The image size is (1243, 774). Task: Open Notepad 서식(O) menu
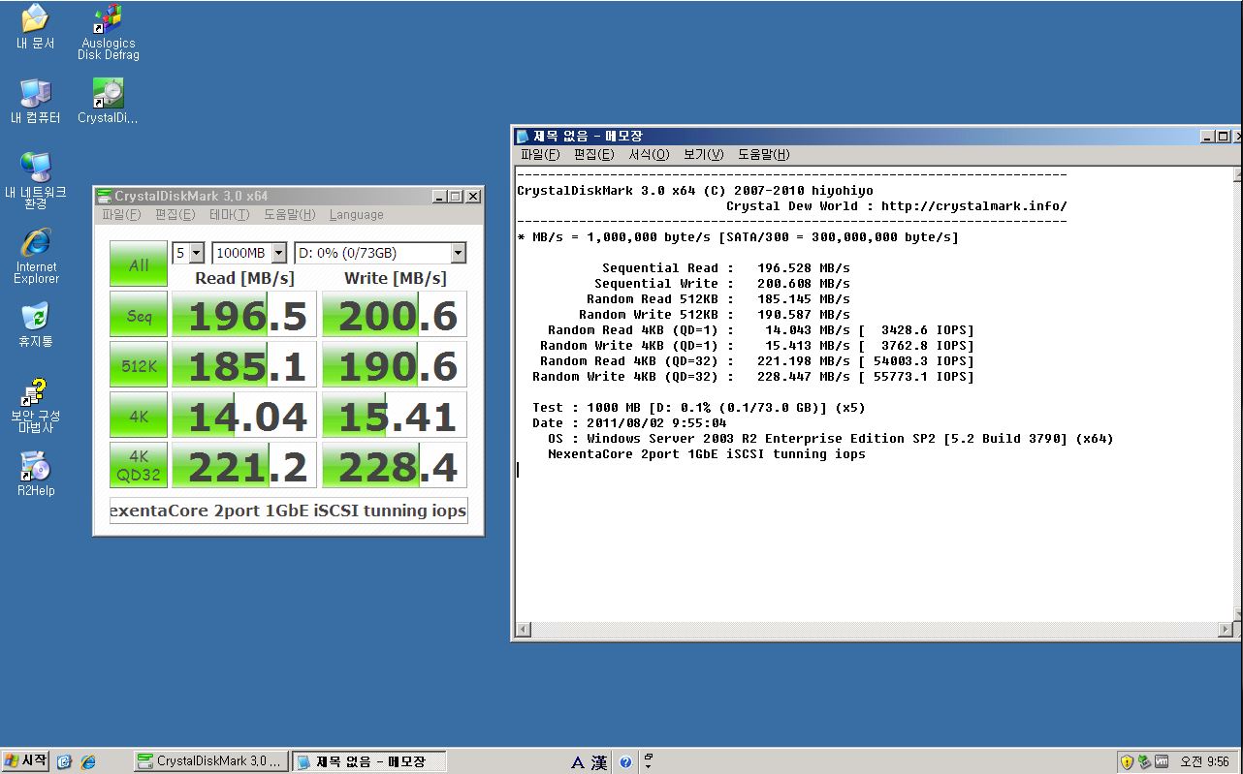point(649,155)
